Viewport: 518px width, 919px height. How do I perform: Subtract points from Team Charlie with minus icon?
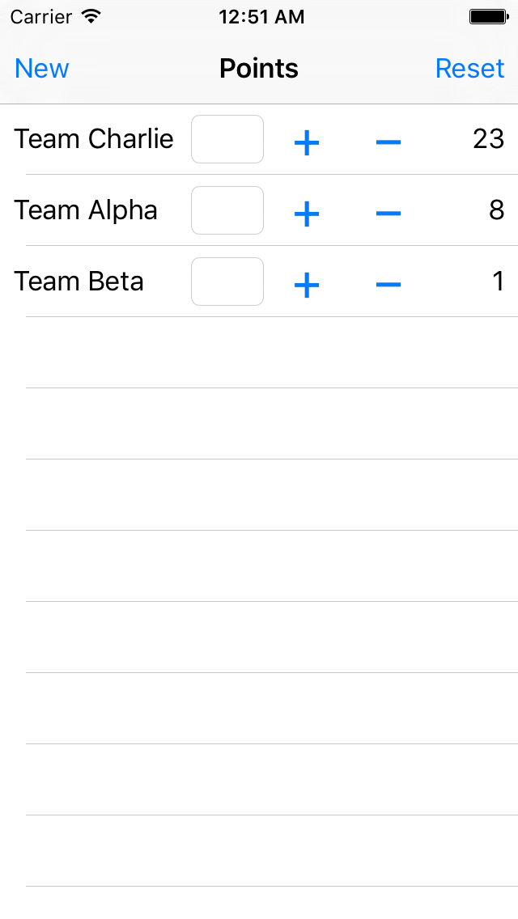388,142
